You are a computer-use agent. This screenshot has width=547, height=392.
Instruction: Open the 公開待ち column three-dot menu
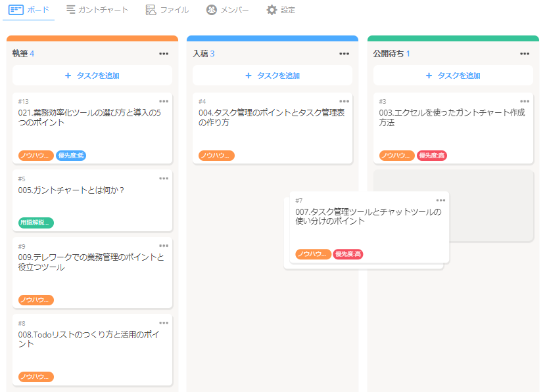pos(525,54)
